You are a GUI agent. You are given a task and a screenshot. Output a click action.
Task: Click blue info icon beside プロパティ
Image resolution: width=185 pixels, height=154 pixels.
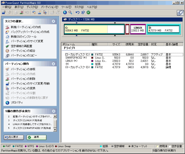(x=7, y=103)
